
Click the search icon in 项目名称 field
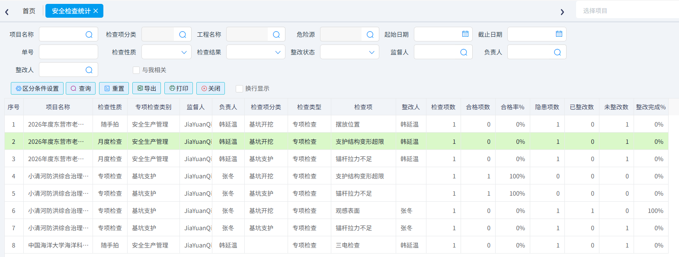pos(89,35)
